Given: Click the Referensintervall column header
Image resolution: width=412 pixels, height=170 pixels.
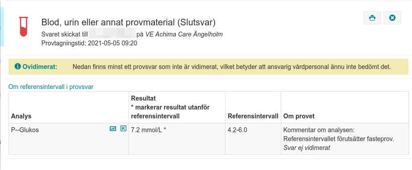Looking at the screenshot, I should coord(253,116).
